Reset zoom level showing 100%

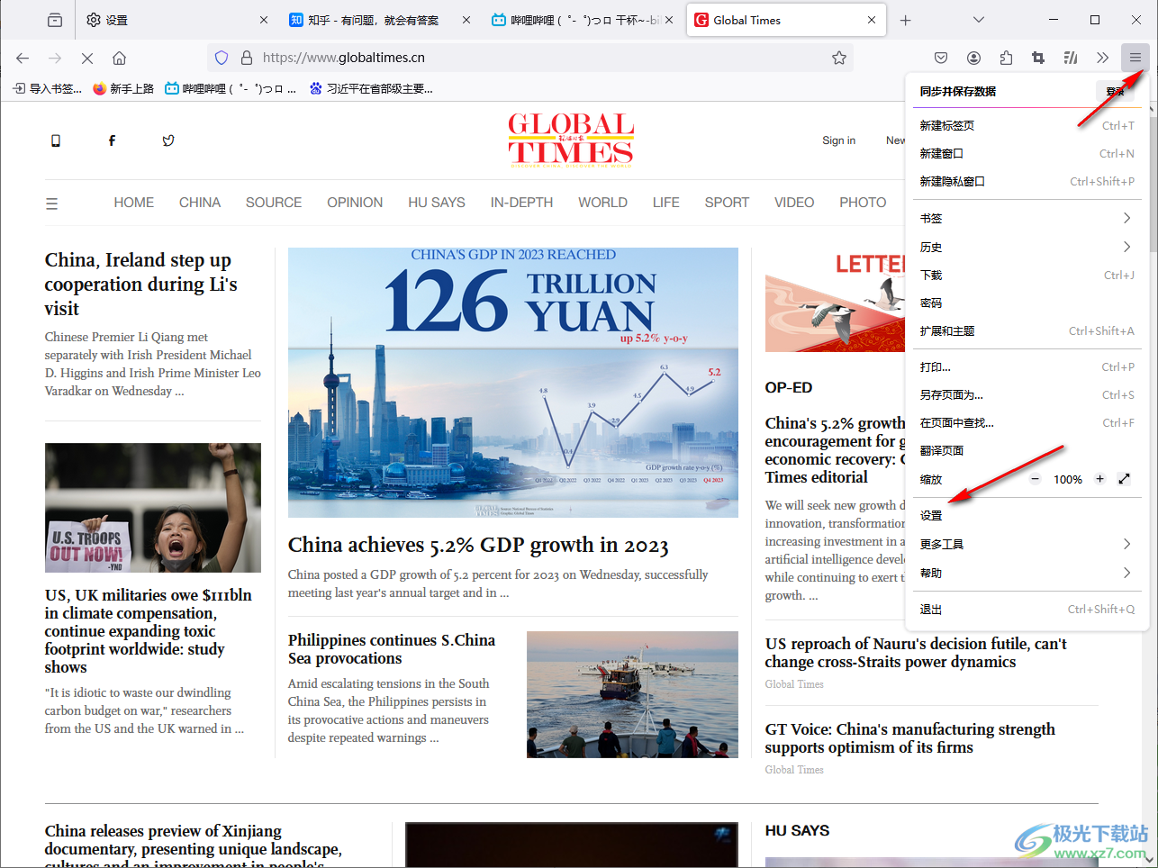1068,479
